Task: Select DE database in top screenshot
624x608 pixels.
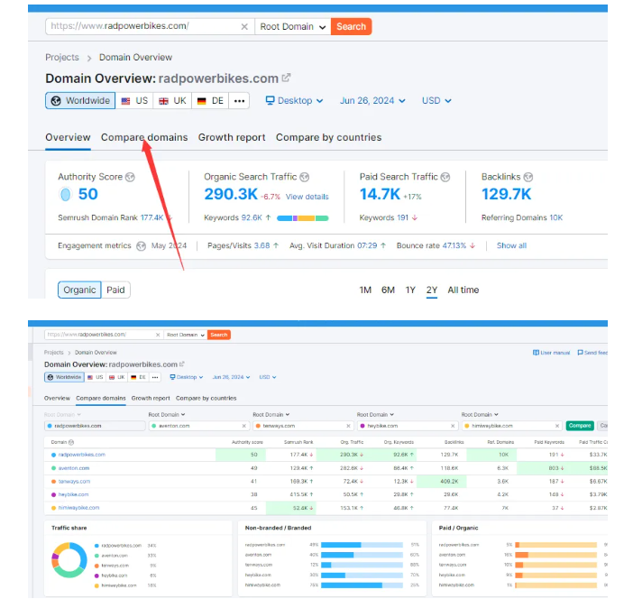Action: (x=210, y=101)
